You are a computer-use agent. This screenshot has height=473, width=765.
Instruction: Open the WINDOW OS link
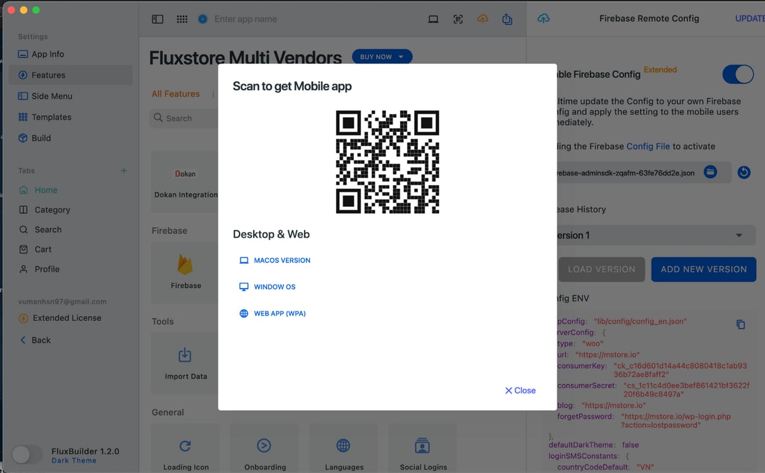(x=267, y=287)
